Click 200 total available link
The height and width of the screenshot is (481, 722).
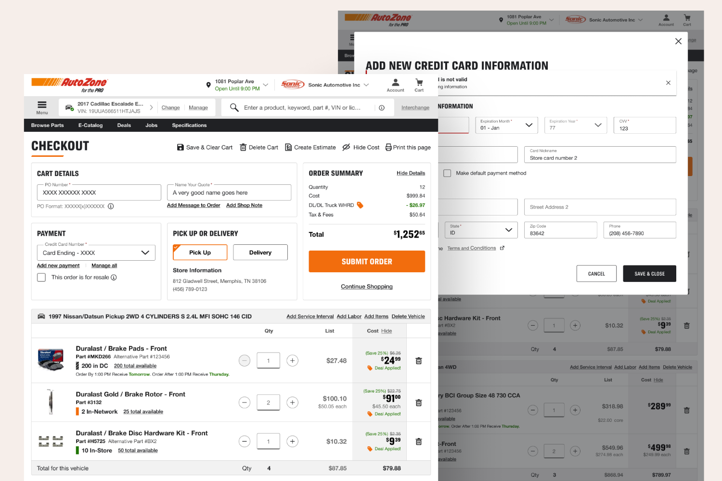[135, 366]
